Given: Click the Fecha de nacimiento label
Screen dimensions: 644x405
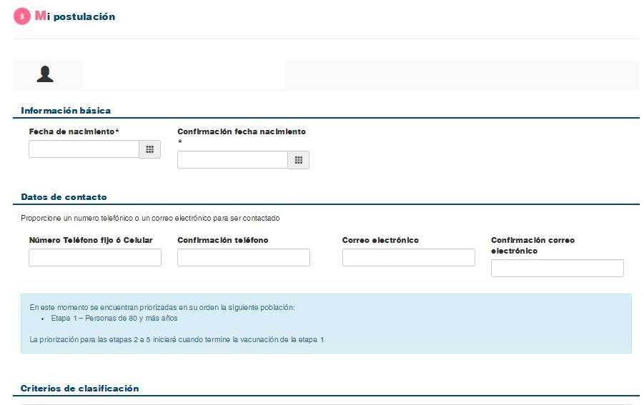Looking at the screenshot, I should pyautogui.click(x=74, y=131).
